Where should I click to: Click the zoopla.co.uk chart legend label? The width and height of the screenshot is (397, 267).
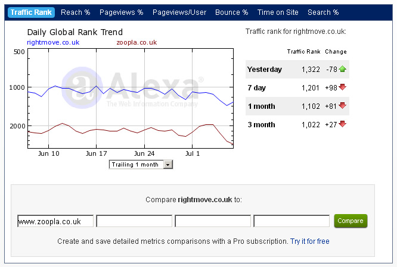(x=137, y=42)
